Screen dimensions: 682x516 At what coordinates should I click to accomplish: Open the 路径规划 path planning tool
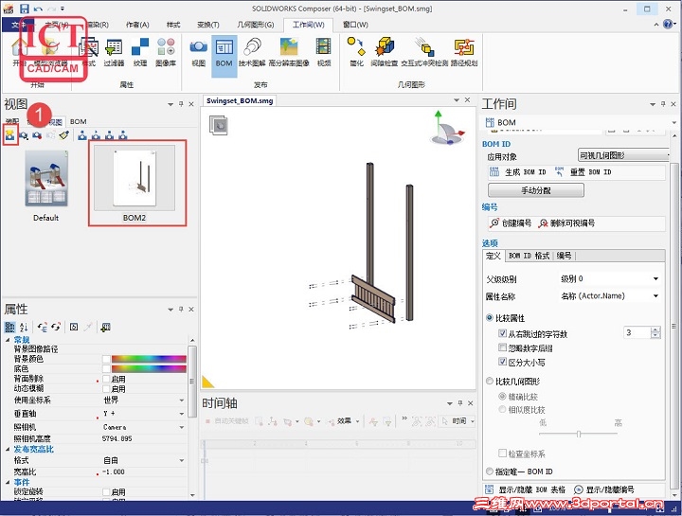pyautogui.click(x=464, y=52)
